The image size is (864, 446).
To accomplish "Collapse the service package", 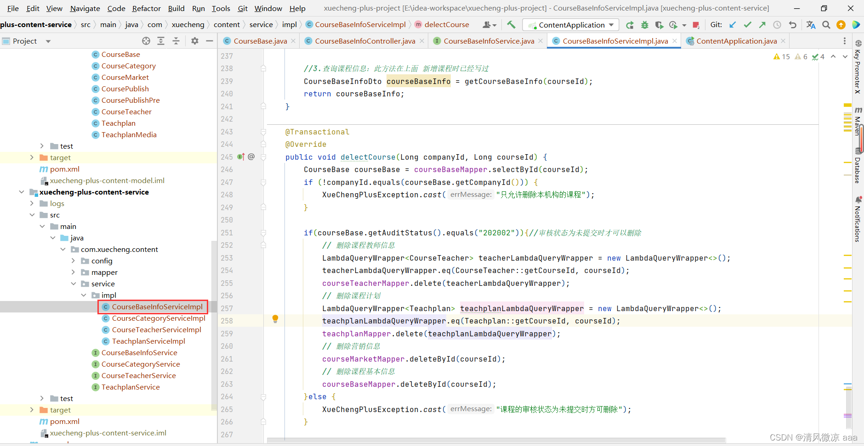I will pyautogui.click(x=73, y=284).
